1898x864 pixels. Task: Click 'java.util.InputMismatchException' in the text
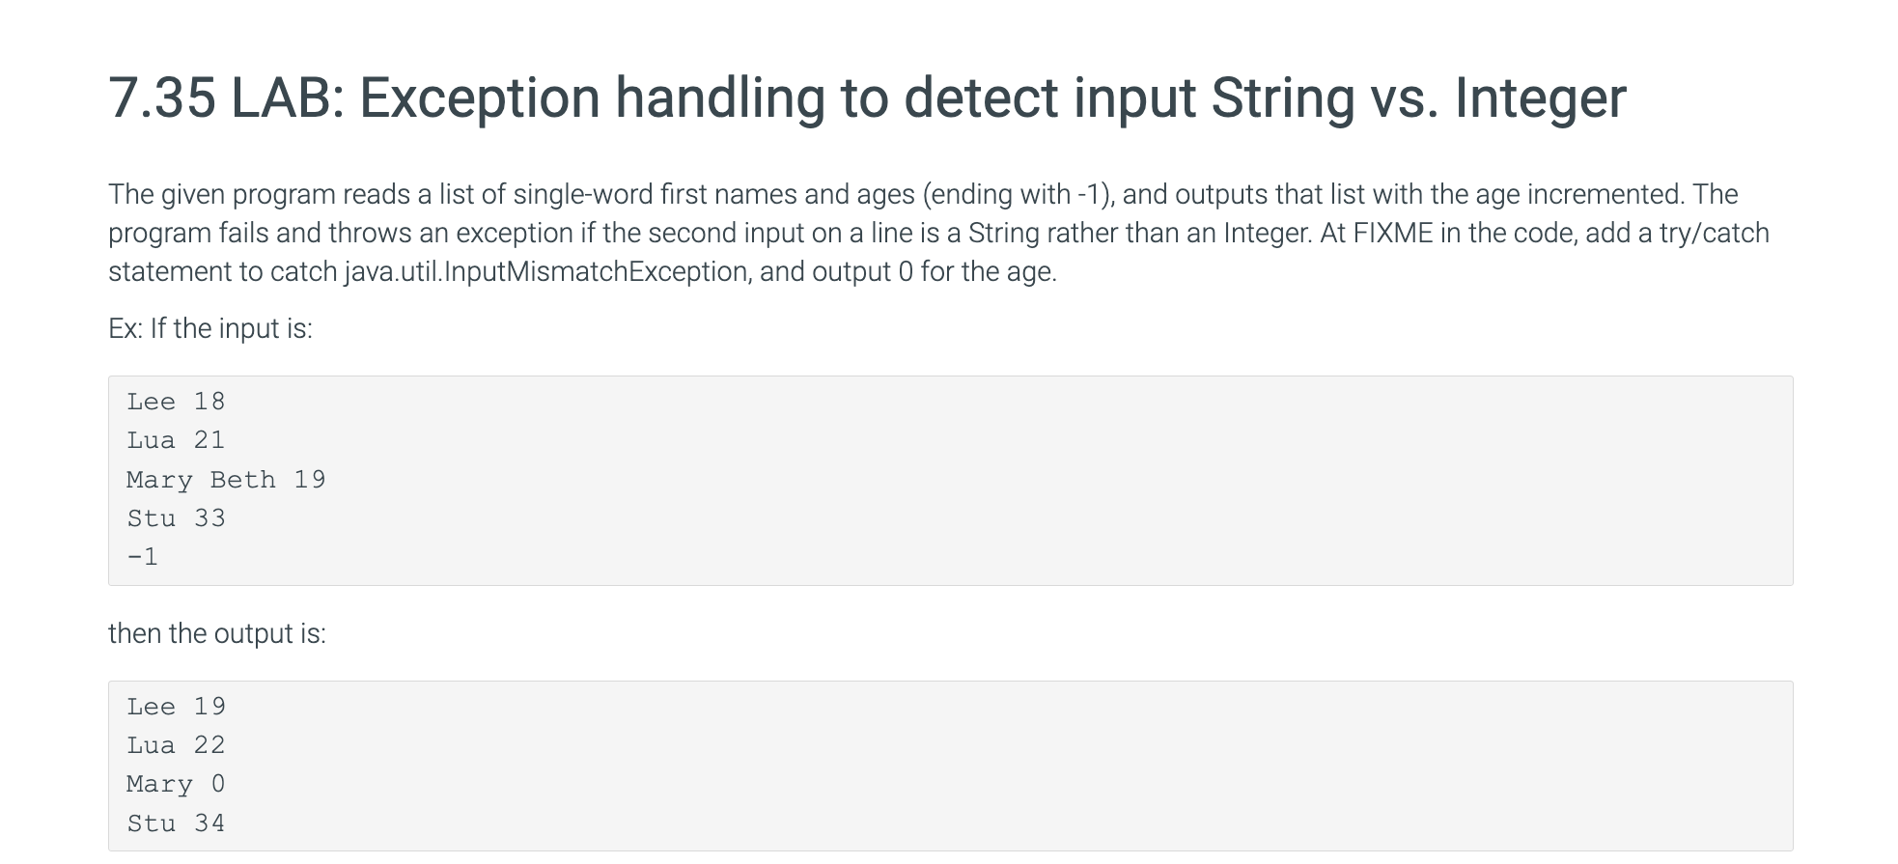point(546,272)
